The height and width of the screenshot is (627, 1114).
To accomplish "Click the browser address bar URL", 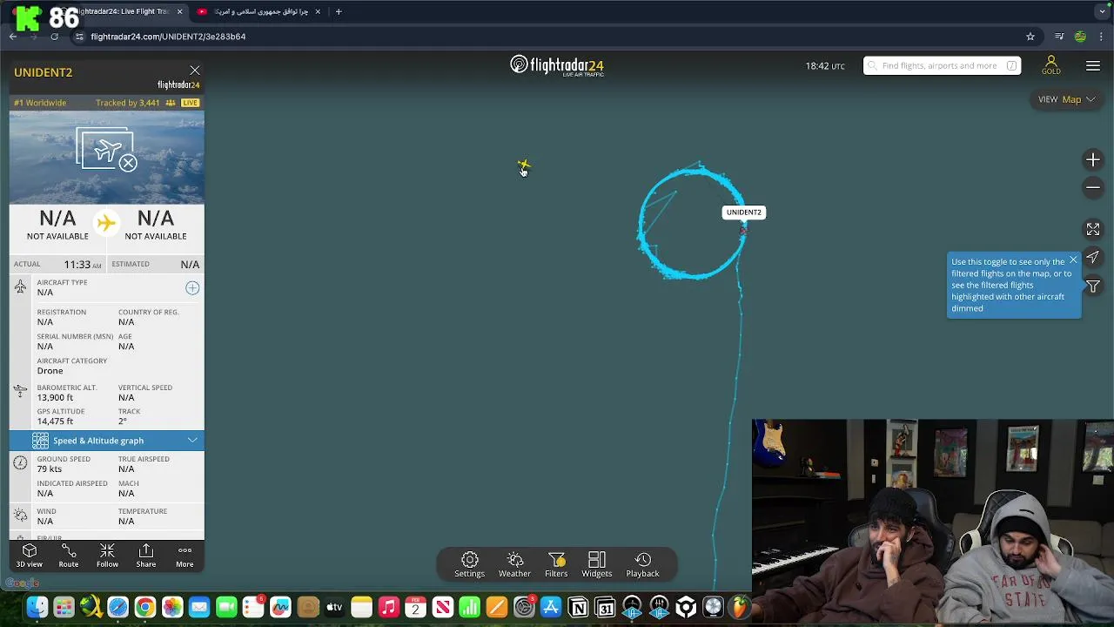I will pyautogui.click(x=168, y=37).
